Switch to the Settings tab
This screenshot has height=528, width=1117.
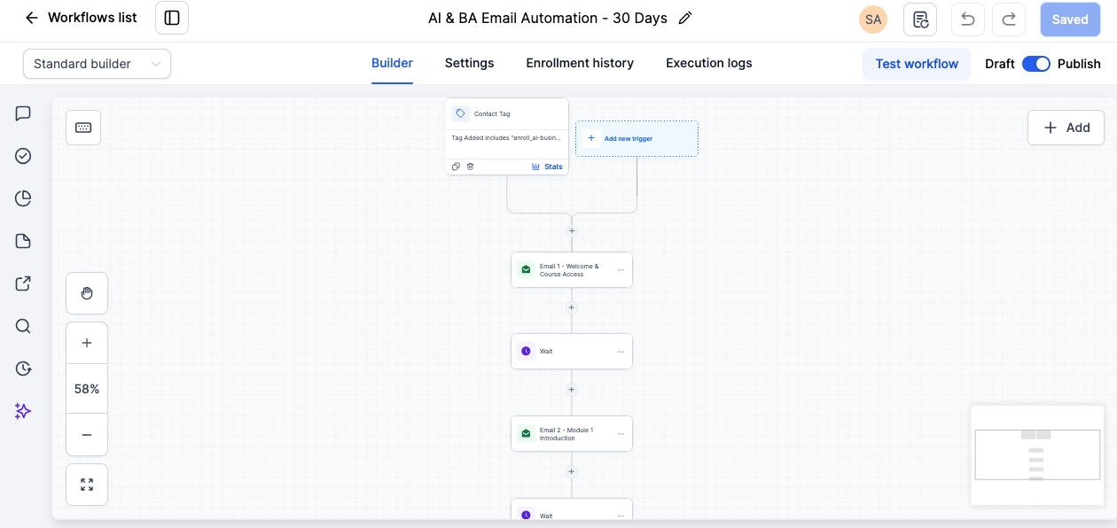[469, 64]
